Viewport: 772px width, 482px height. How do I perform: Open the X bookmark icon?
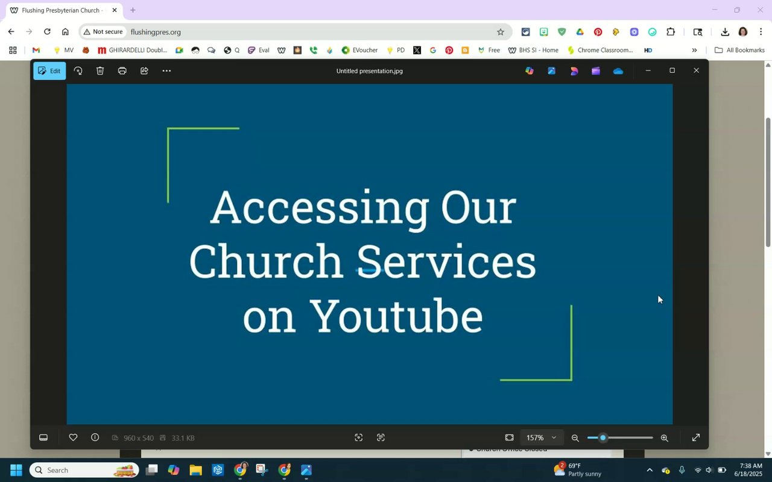pyautogui.click(x=417, y=50)
